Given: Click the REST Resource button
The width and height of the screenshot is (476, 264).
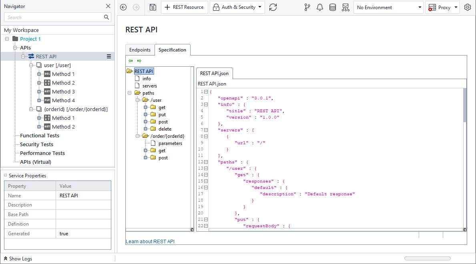Looking at the screenshot, I should click(x=184, y=7).
